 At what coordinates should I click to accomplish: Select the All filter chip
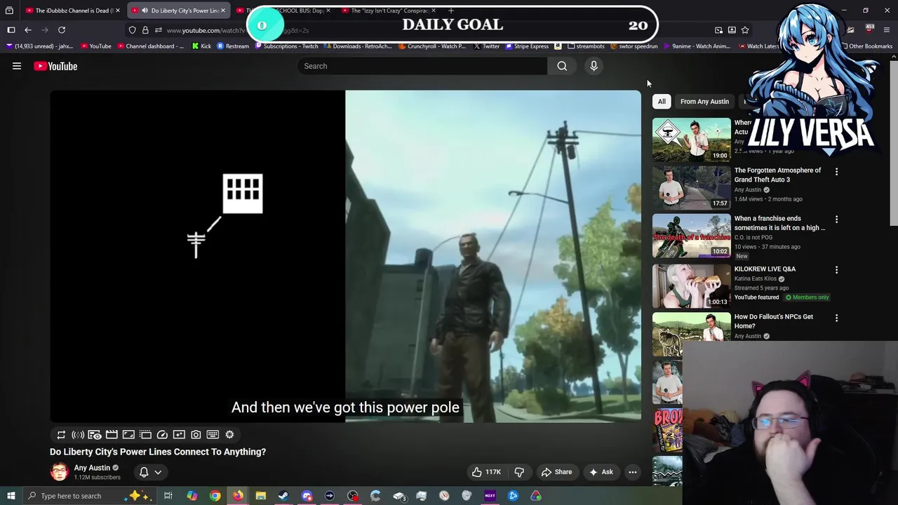[662, 102]
